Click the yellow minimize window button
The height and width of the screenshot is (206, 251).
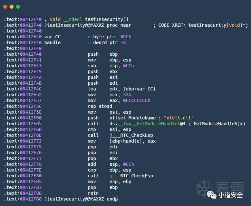point(12,6)
